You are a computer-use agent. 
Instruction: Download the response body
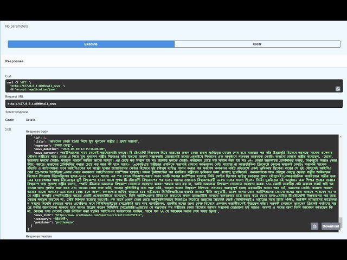click(x=331, y=226)
